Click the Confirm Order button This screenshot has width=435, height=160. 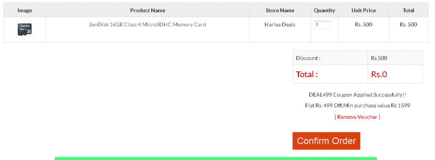point(326,141)
